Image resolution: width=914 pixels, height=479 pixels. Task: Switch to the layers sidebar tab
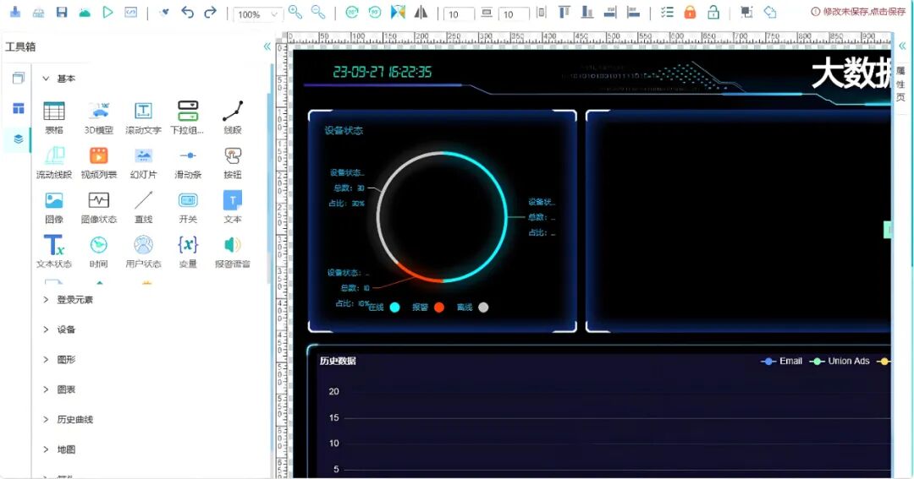click(18, 139)
